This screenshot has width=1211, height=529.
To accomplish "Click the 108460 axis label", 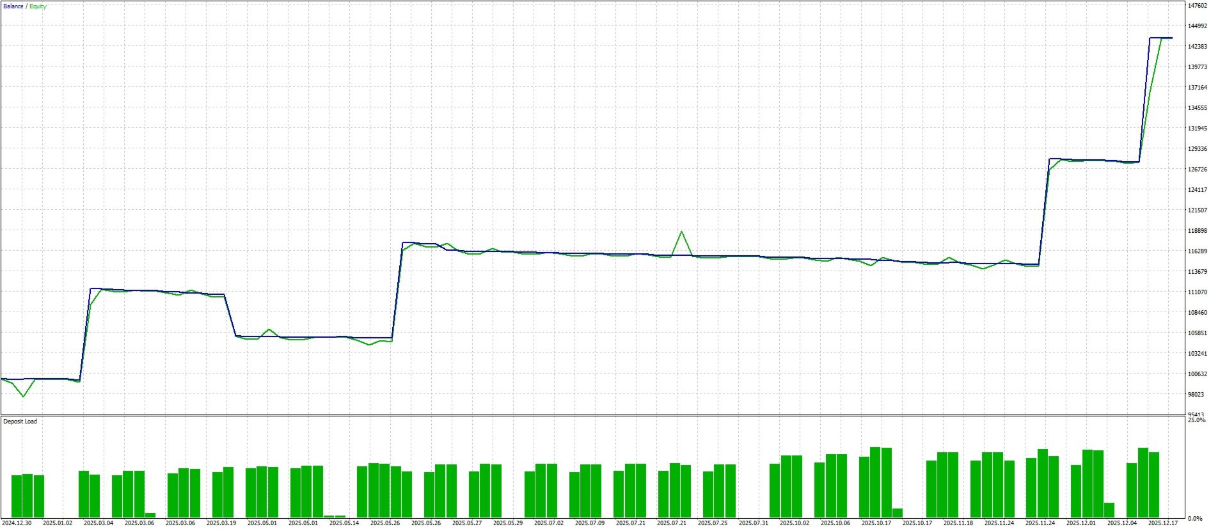I will 1197,313.
